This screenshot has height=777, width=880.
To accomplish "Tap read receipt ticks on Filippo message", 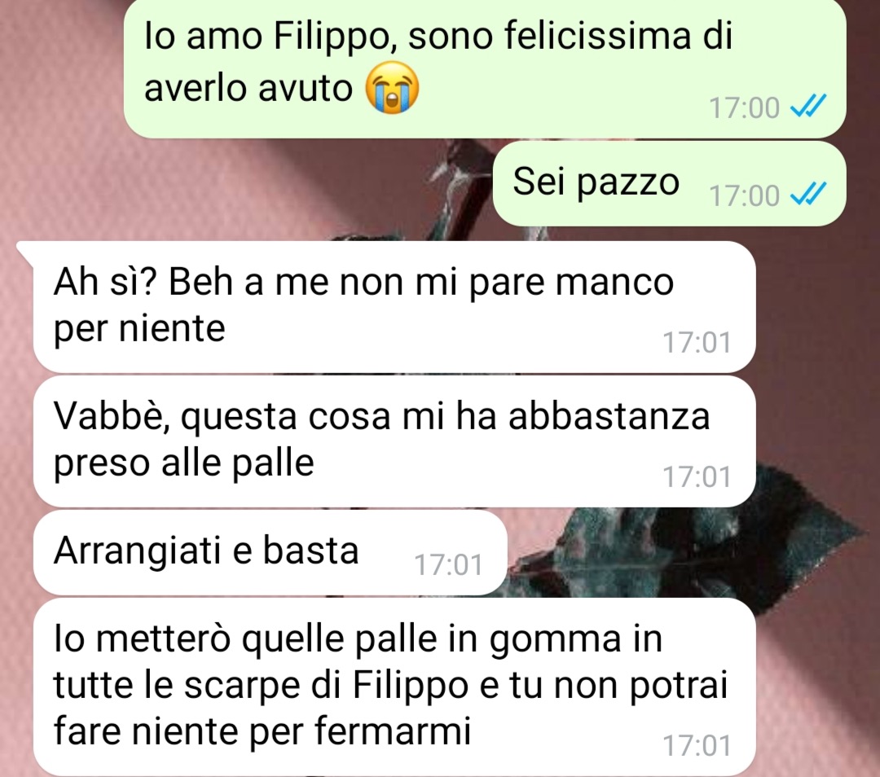I will point(808,106).
